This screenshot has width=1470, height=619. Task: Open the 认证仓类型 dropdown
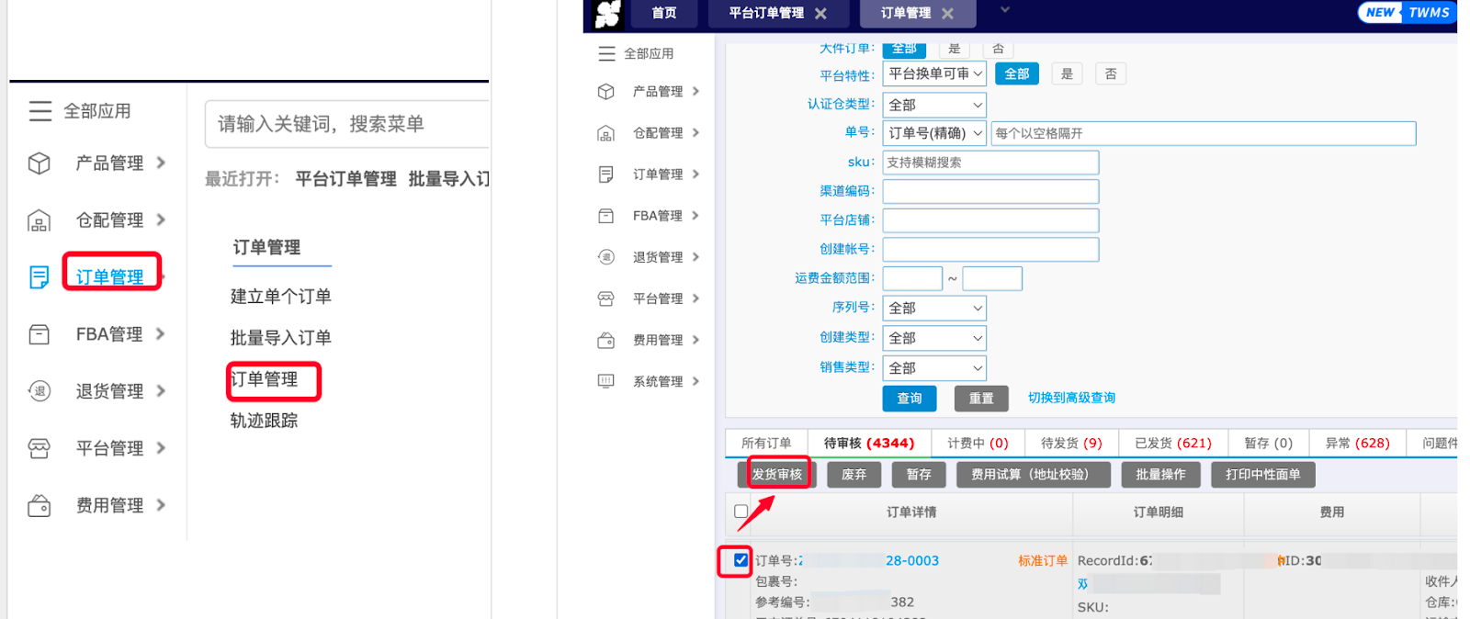point(933,105)
